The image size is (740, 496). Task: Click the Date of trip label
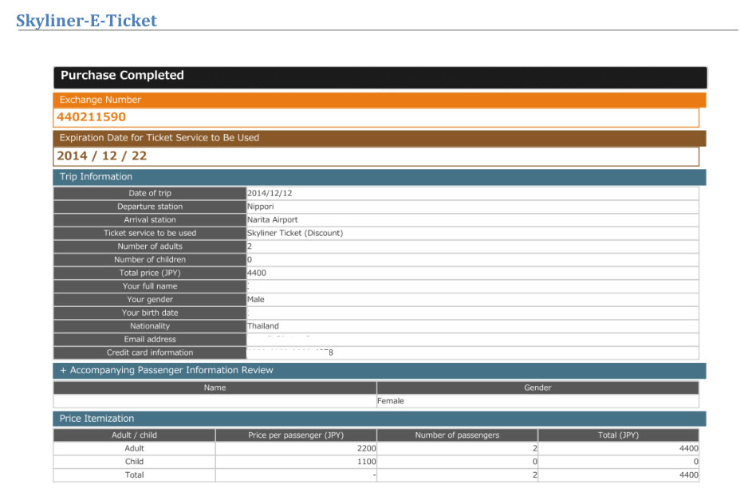(150, 193)
